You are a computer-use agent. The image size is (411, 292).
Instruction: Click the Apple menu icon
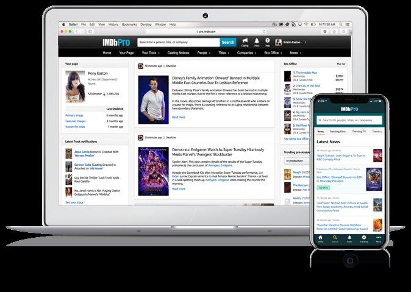click(x=63, y=24)
